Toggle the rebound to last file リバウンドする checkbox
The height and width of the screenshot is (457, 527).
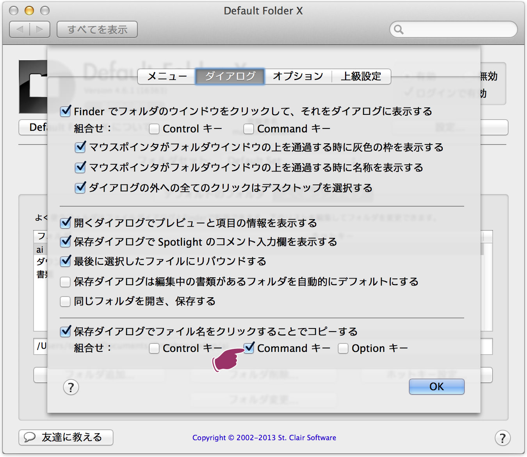point(66,261)
